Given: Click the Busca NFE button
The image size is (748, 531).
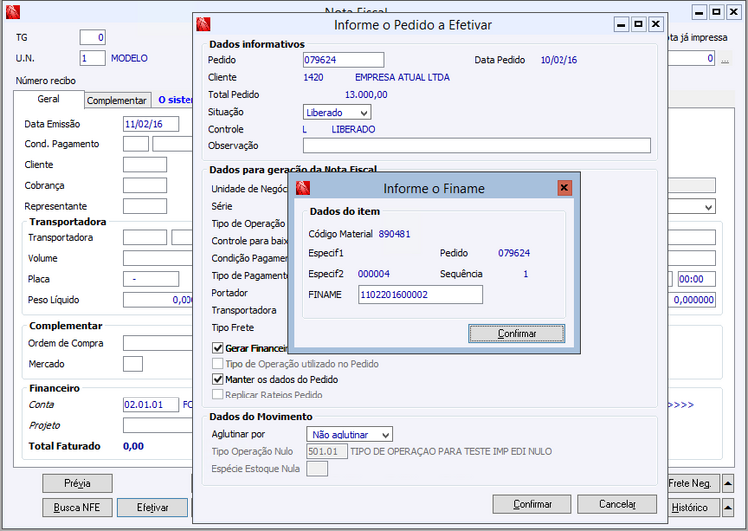Looking at the screenshot, I should coord(77,508).
